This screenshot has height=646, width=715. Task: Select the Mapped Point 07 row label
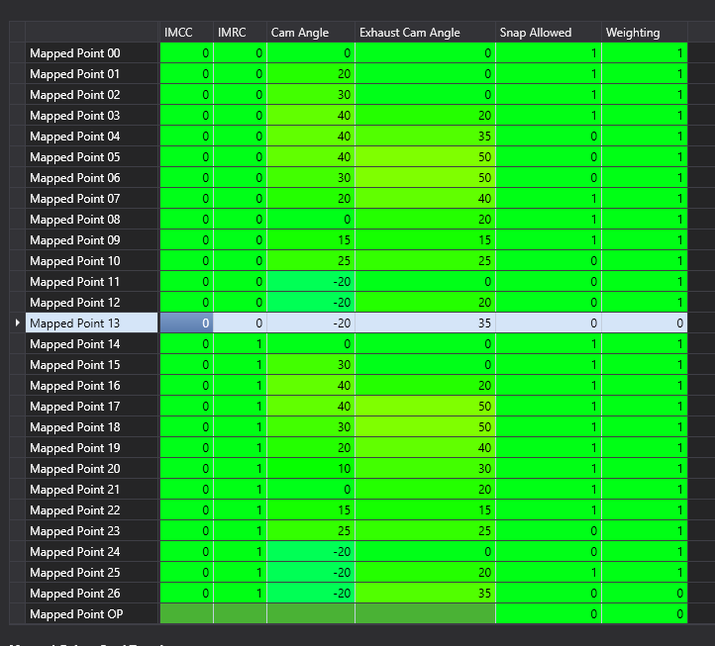click(92, 199)
